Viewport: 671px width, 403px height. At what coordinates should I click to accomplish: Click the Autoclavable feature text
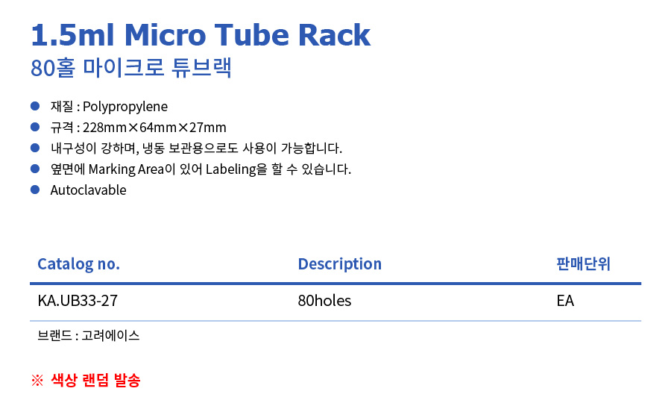pyautogui.click(x=89, y=190)
